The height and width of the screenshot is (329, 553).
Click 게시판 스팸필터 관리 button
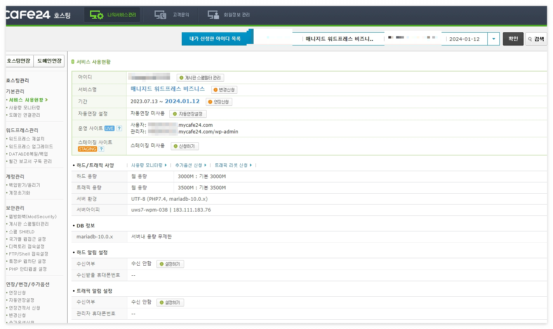pos(200,78)
